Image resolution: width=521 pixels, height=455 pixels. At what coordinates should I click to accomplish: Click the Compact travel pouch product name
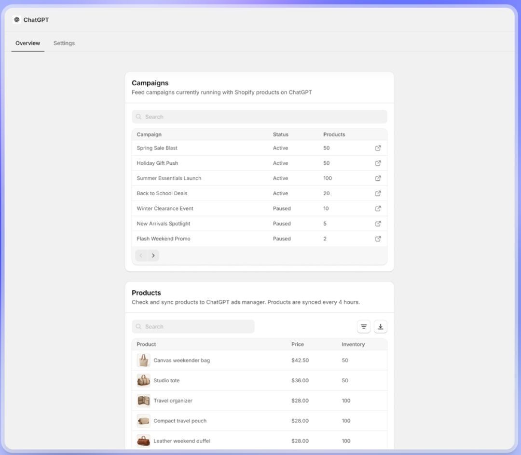(x=180, y=421)
